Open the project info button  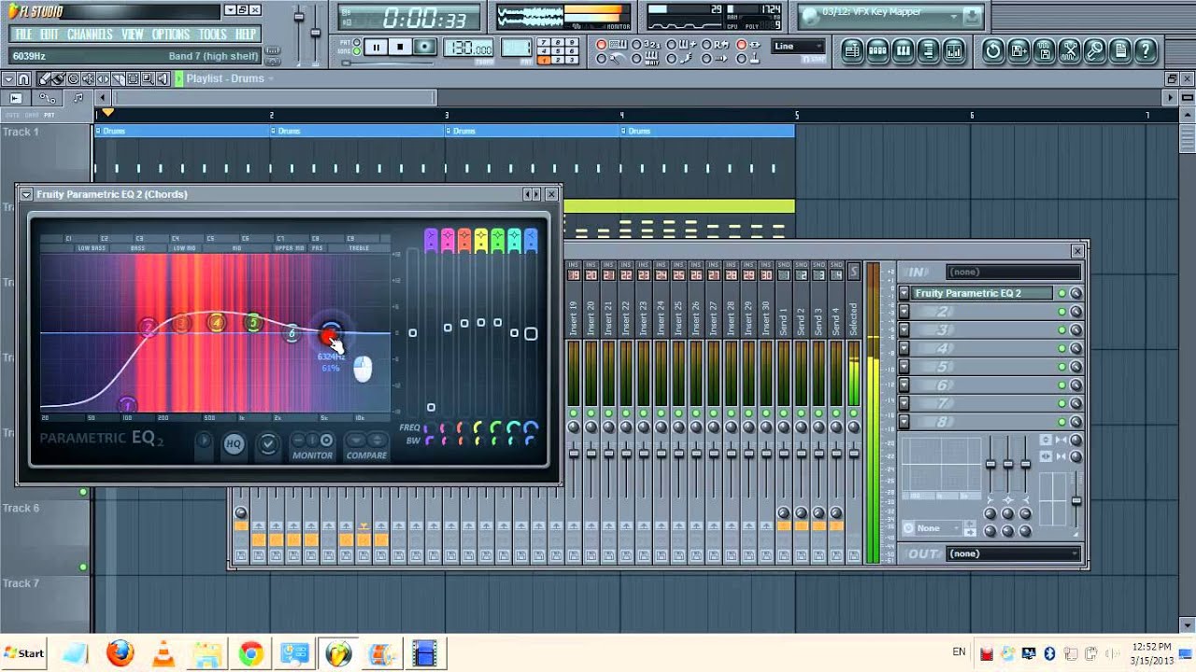[x=1119, y=51]
